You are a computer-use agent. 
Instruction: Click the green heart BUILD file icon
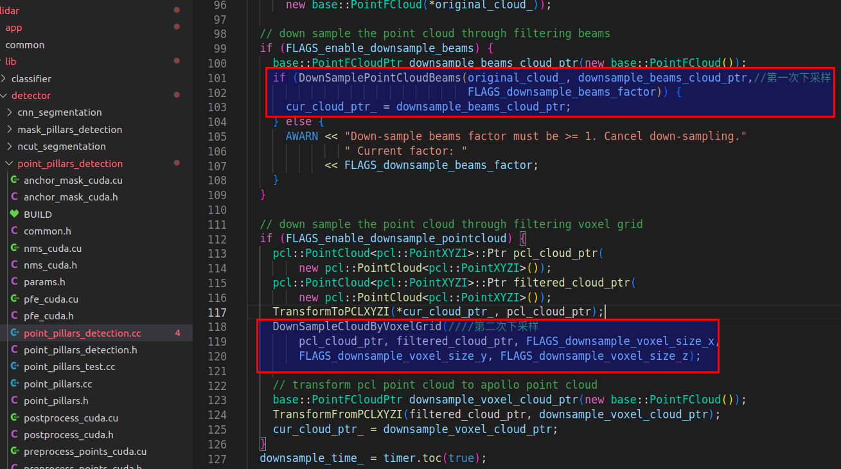(15, 215)
